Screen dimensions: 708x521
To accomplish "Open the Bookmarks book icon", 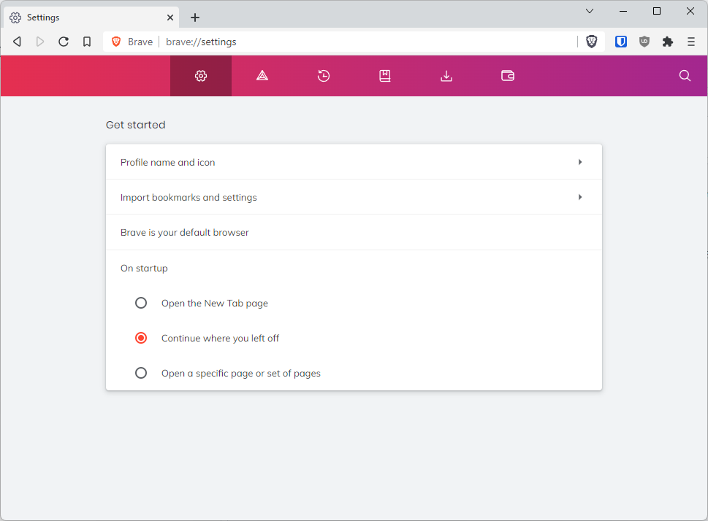I will 385,76.
